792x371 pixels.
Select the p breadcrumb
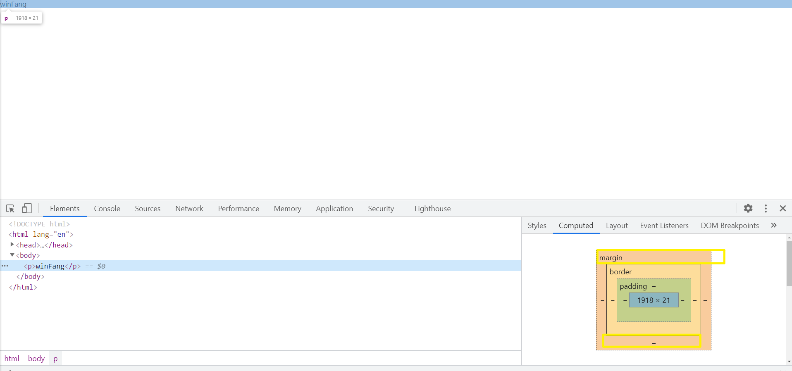pos(55,358)
